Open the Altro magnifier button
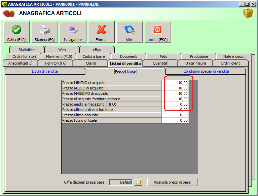The height and width of the screenshot is (196, 258). point(130,32)
